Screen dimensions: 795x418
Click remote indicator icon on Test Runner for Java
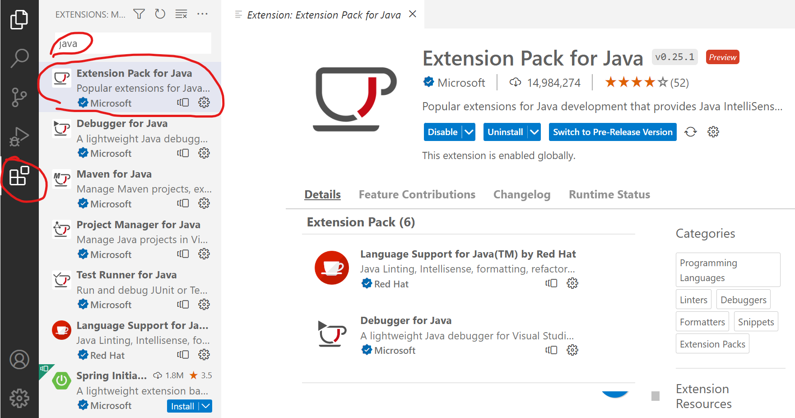pyautogui.click(x=183, y=305)
